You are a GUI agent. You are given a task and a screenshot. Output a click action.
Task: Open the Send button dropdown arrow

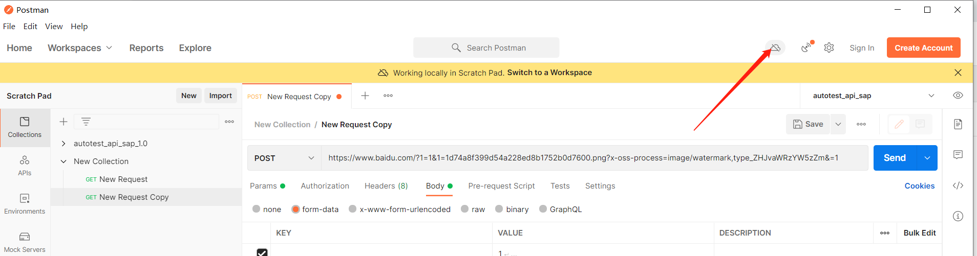tap(927, 158)
